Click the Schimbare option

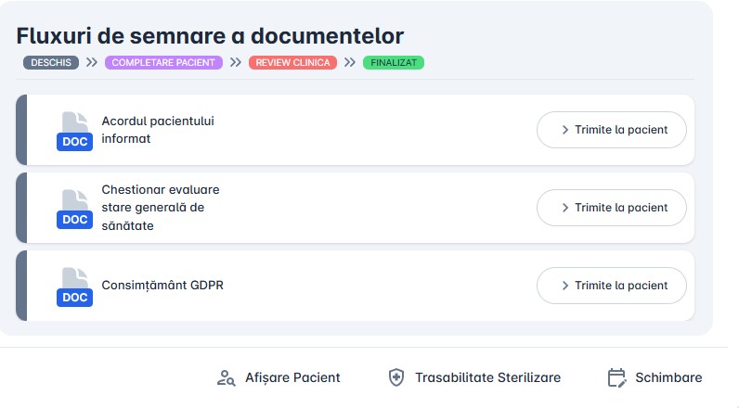tap(668, 377)
